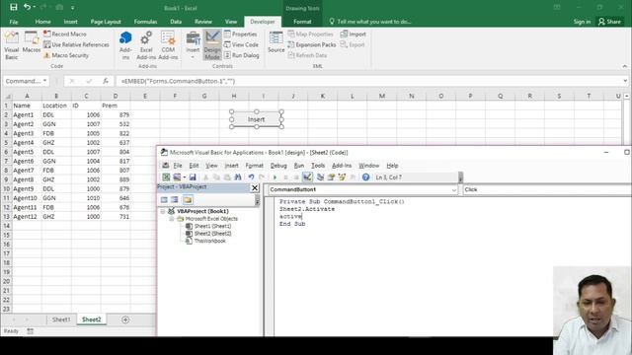Open the Insert controls dropdown
Screen dimensions: 632x355
[x=193, y=45]
